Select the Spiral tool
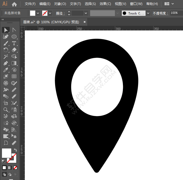The height and width of the screenshot is (180, 183). (14, 70)
